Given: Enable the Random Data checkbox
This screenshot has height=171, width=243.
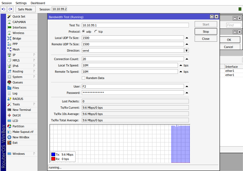Looking at the screenshot, I should (83, 78).
